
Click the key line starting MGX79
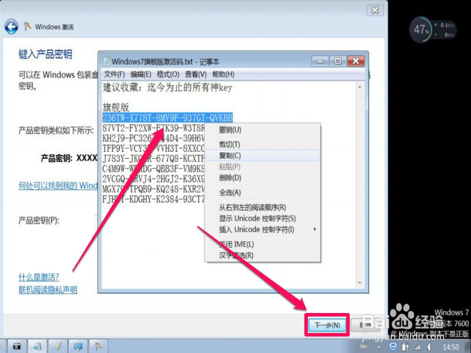click(154, 189)
